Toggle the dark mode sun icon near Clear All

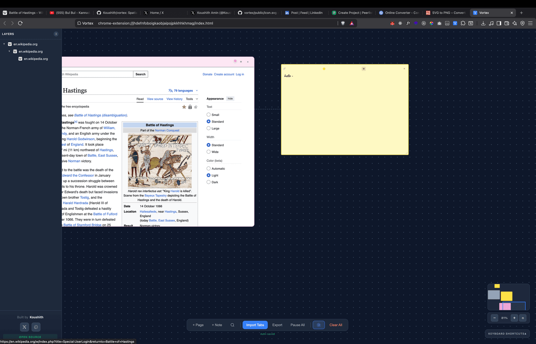click(x=319, y=325)
